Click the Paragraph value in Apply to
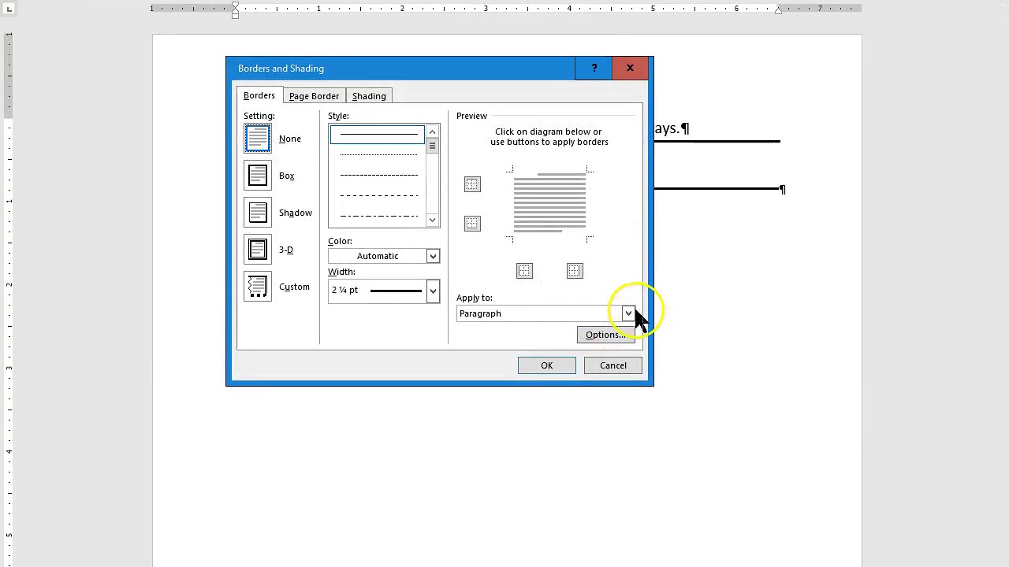The width and height of the screenshot is (1009, 567). pos(480,313)
